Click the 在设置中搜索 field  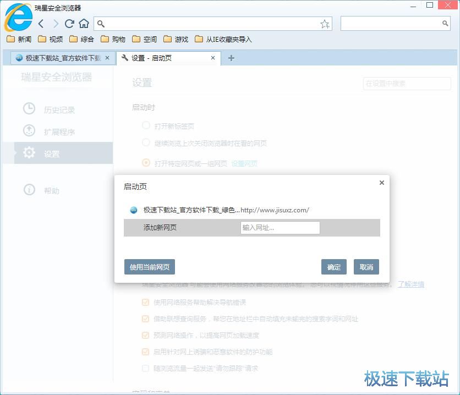coord(407,84)
